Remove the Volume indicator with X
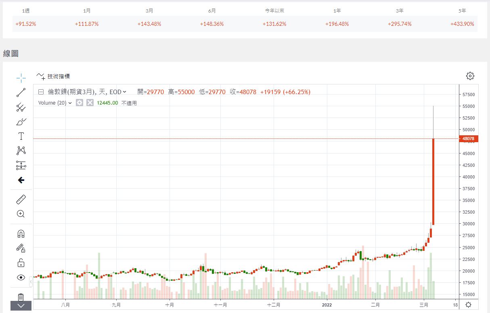 point(90,103)
